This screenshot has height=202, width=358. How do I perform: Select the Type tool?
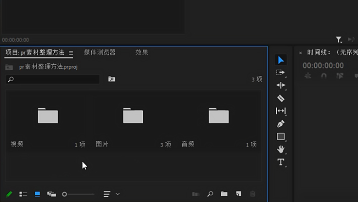point(281,162)
